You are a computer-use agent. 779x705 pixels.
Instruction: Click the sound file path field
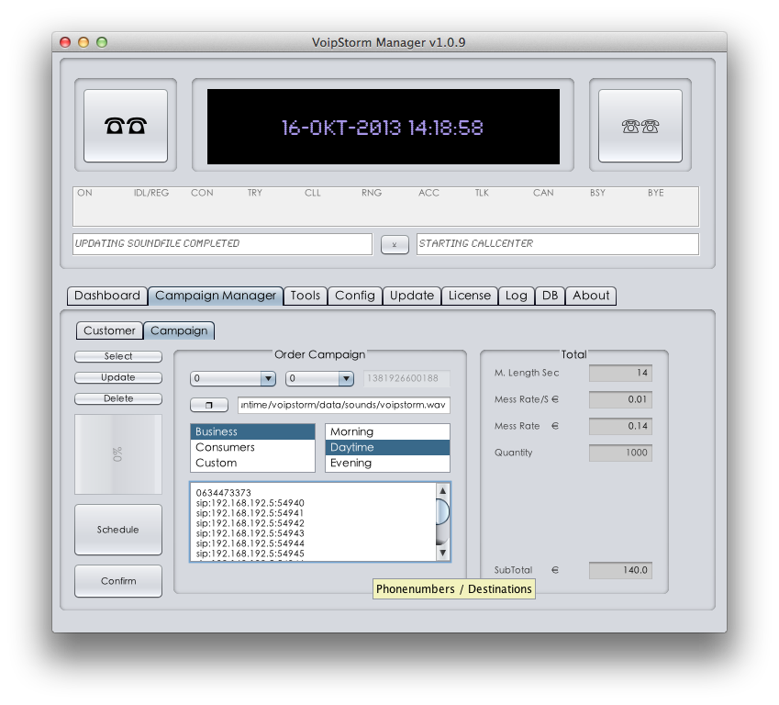[x=343, y=405]
